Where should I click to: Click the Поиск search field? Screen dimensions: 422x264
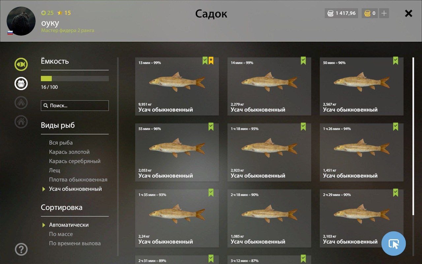pos(75,106)
